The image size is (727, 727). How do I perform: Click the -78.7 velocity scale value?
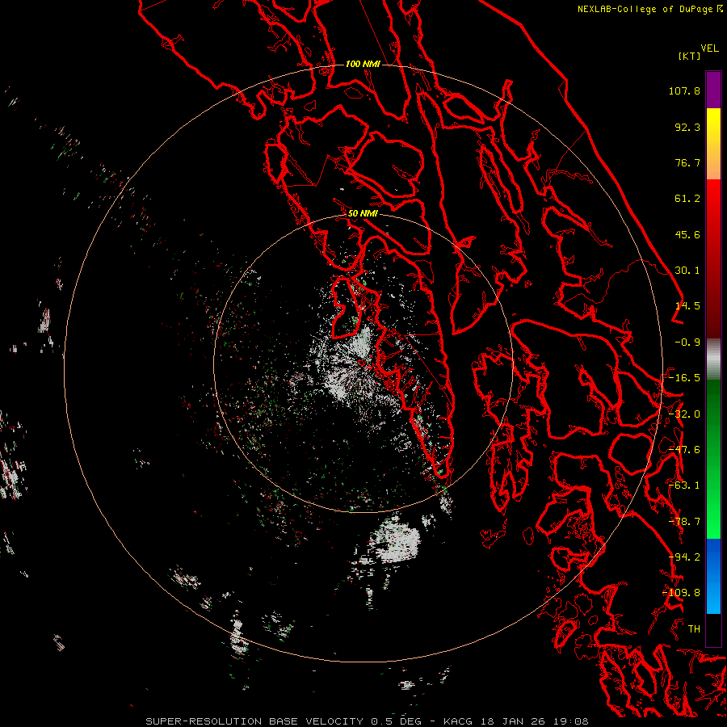pyautogui.click(x=684, y=522)
